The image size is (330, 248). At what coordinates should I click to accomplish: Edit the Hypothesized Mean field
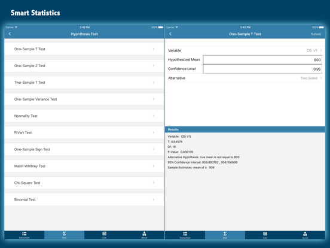262,60
